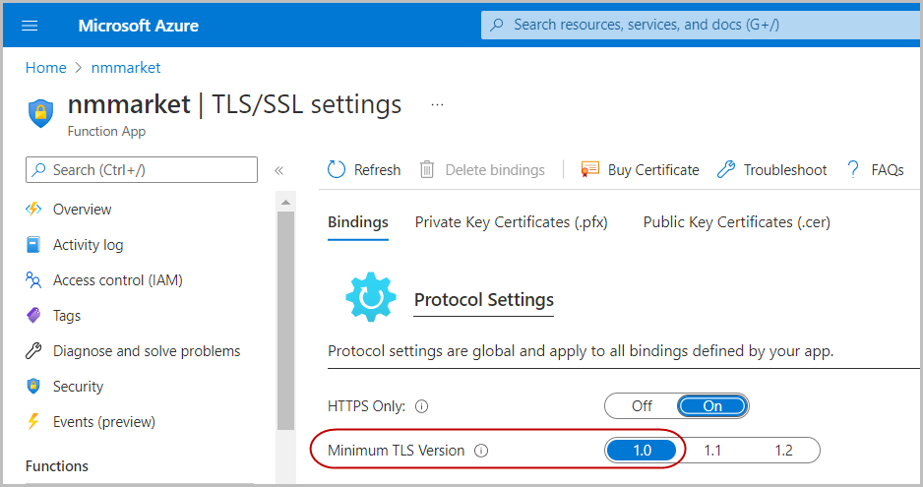Click the top search resources field
The height and width of the screenshot is (487, 923).
click(689, 25)
